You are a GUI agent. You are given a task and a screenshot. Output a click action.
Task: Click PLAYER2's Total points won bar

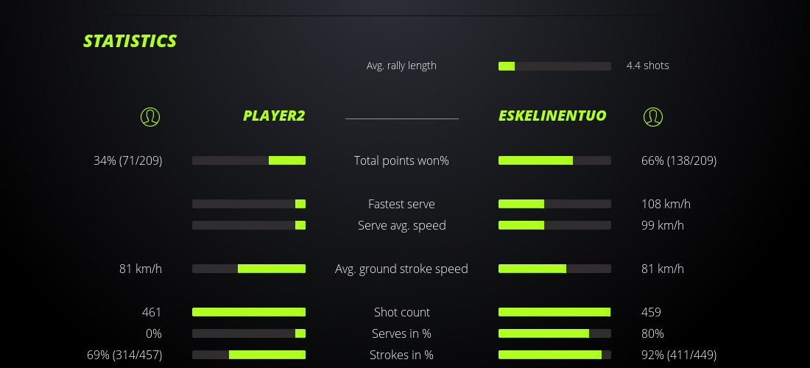[249, 160]
